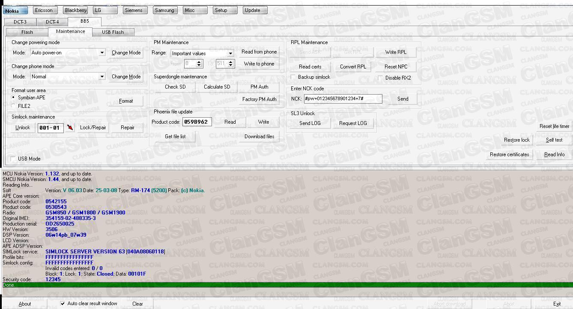Screen dimensions: 573x309
Task: Expand the phone mode dropdown
Action: tap(102, 77)
